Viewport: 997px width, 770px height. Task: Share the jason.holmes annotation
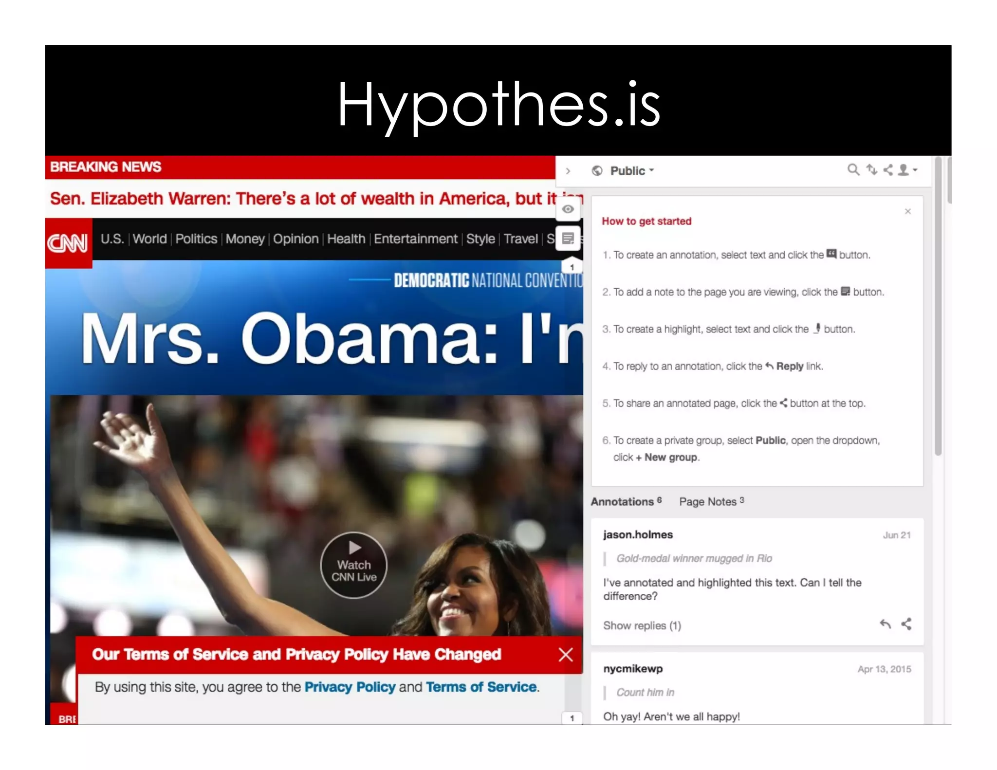tap(906, 624)
